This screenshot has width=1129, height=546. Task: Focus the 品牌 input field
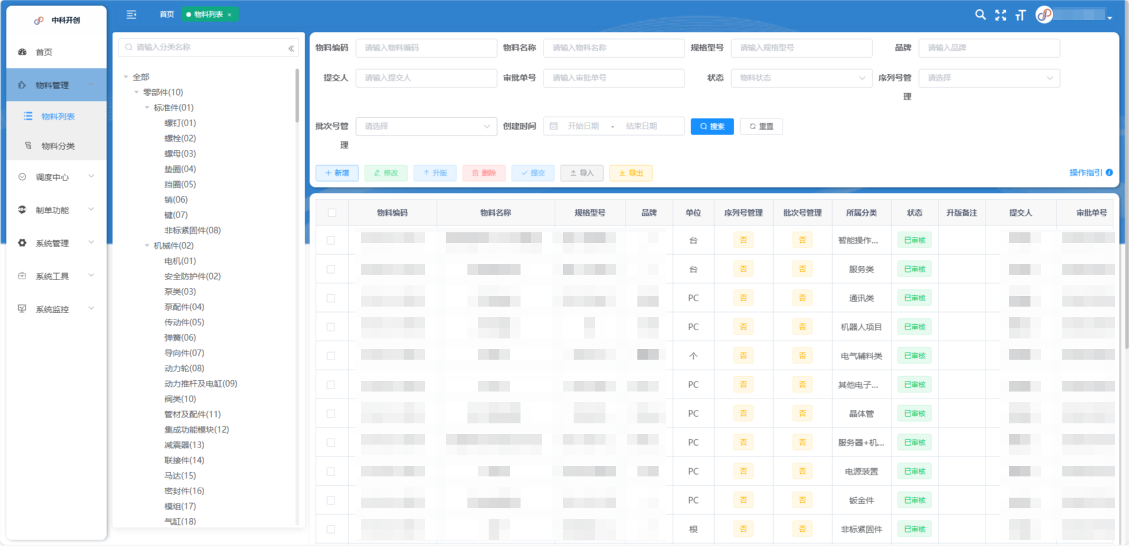coord(989,48)
